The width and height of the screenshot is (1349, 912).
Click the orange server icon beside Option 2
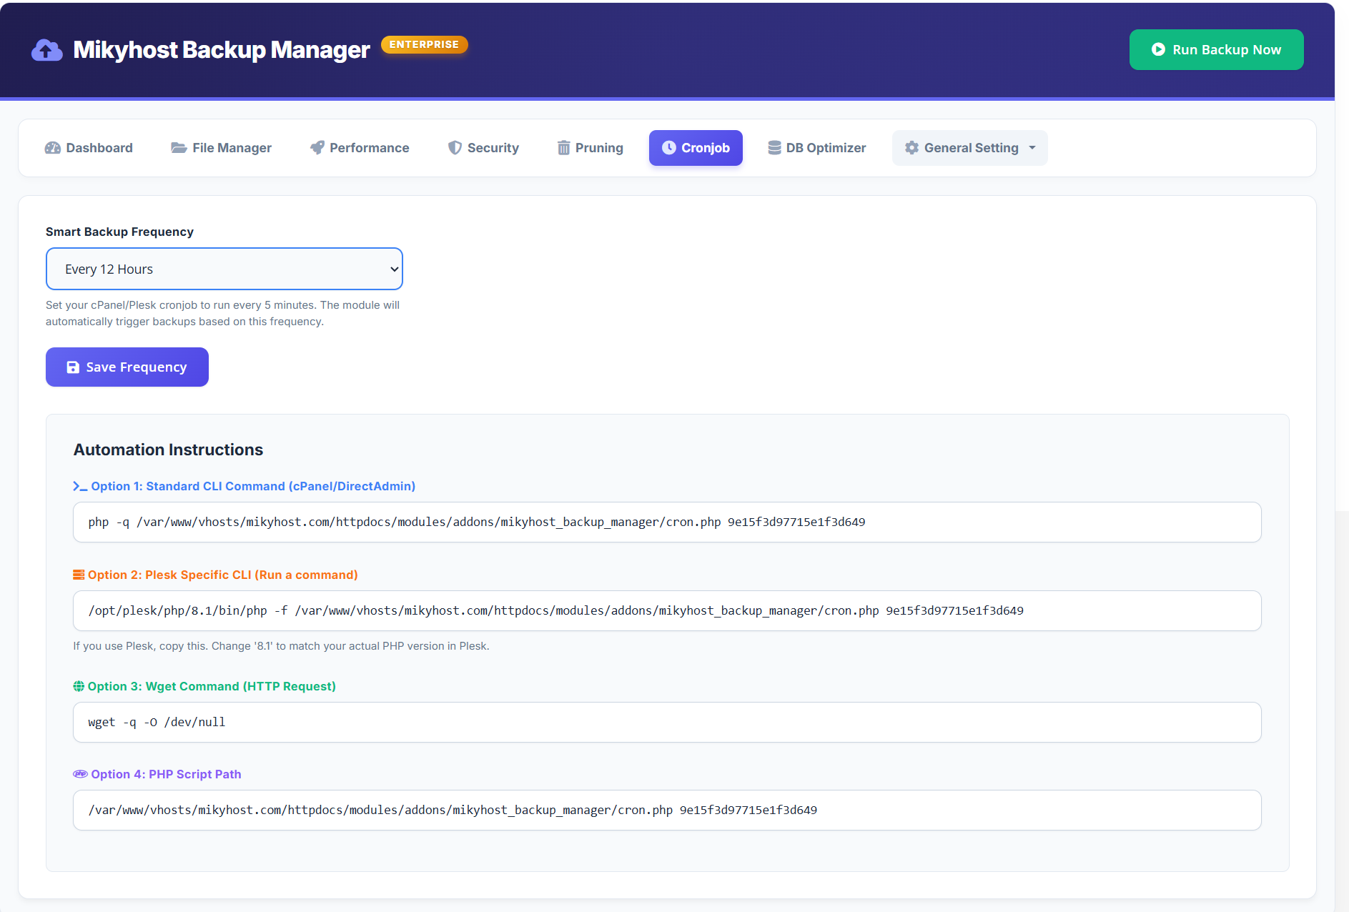pyautogui.click(x=79, y=575)
